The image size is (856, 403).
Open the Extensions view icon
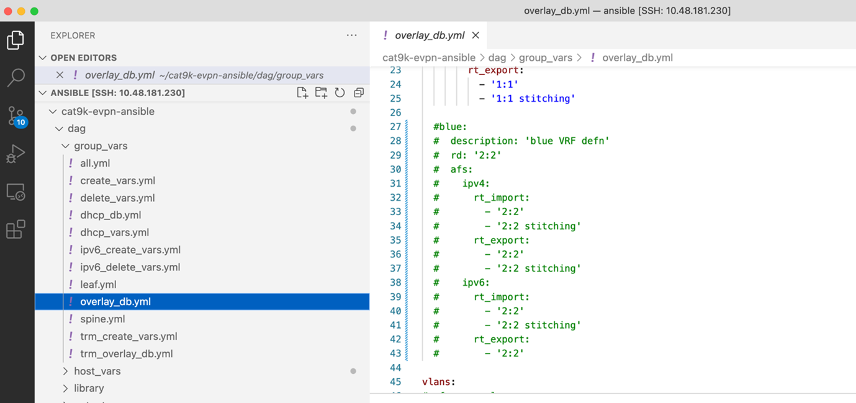point(16,229)
